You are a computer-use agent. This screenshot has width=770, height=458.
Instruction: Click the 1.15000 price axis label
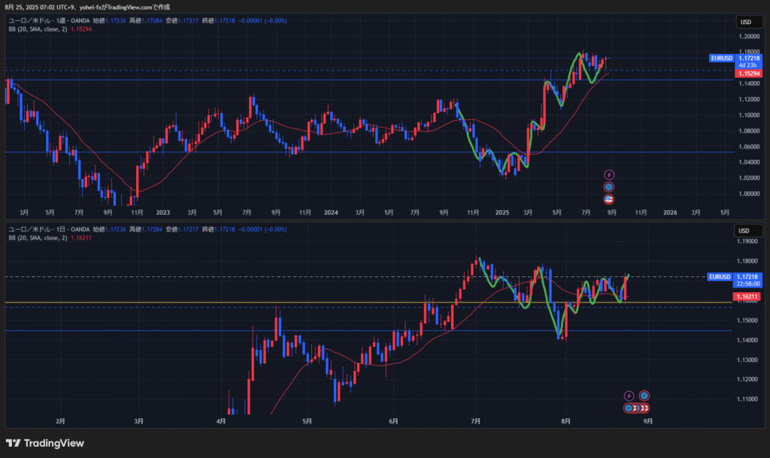coord(747,320)
